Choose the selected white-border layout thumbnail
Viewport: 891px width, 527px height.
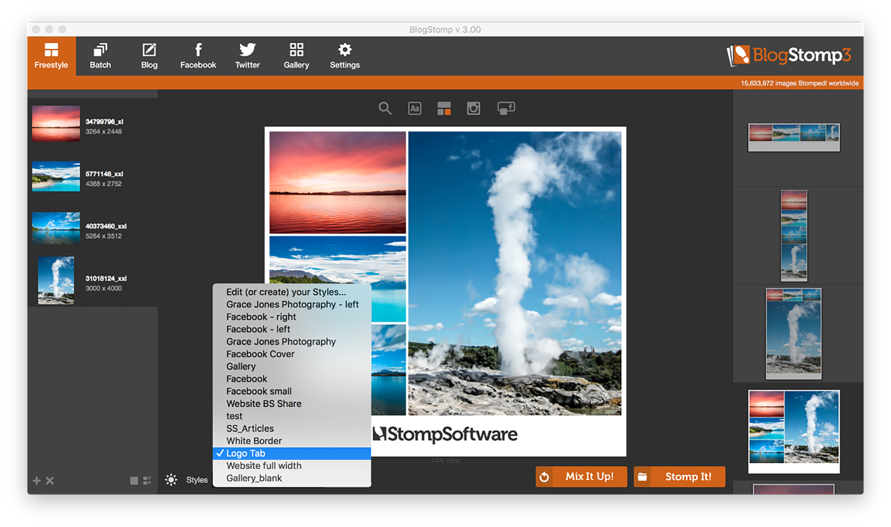(794, 431)
